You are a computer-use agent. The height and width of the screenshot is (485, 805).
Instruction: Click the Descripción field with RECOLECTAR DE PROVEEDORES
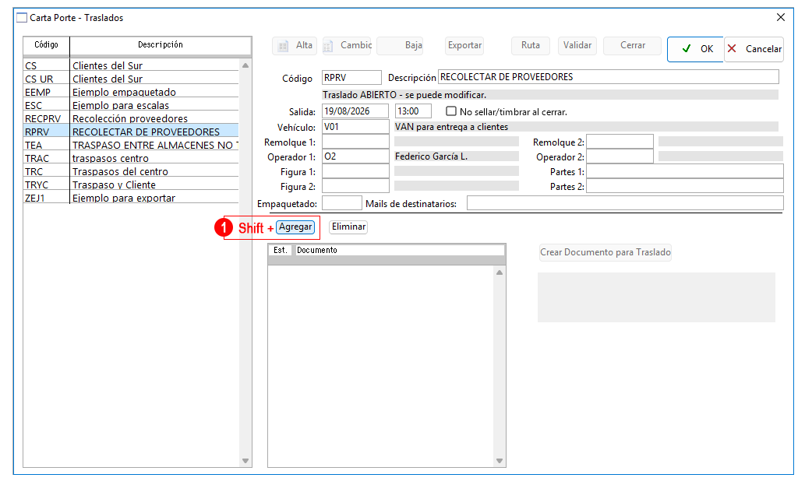609,77
